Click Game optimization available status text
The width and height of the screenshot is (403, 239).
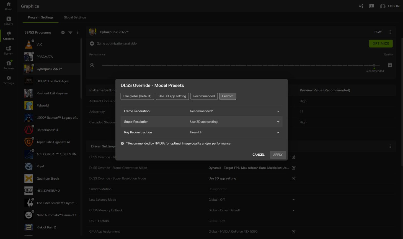(117, 44)
